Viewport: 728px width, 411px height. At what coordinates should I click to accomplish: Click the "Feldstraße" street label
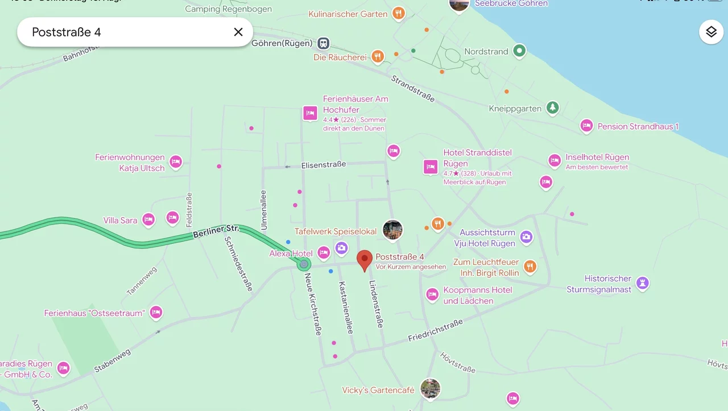click(x=189, y=210)
